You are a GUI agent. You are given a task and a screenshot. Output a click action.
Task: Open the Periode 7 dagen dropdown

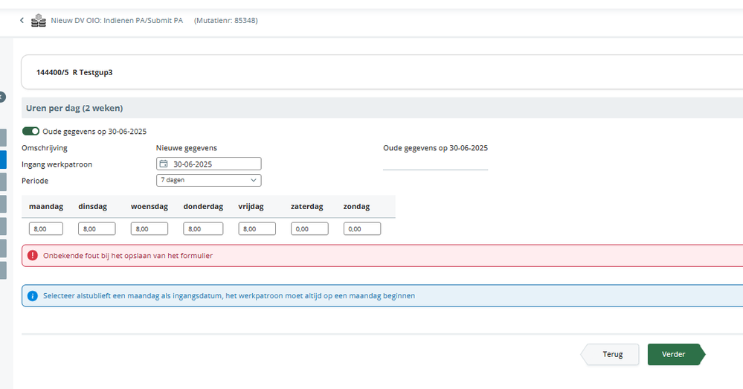point(208,180)
